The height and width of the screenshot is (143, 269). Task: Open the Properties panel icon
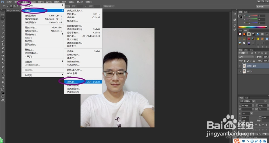coord(235,20)
